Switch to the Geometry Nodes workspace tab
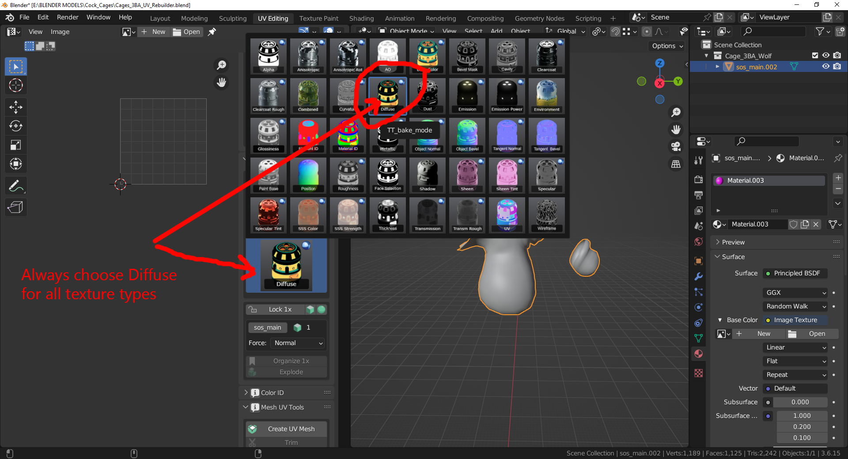The image size is (848, 459). tap(539, 19)
